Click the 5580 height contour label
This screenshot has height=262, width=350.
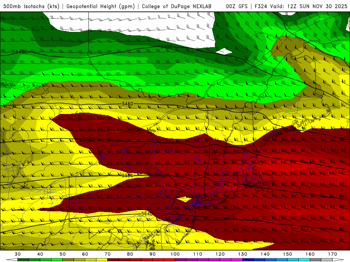tap(127, 176)
